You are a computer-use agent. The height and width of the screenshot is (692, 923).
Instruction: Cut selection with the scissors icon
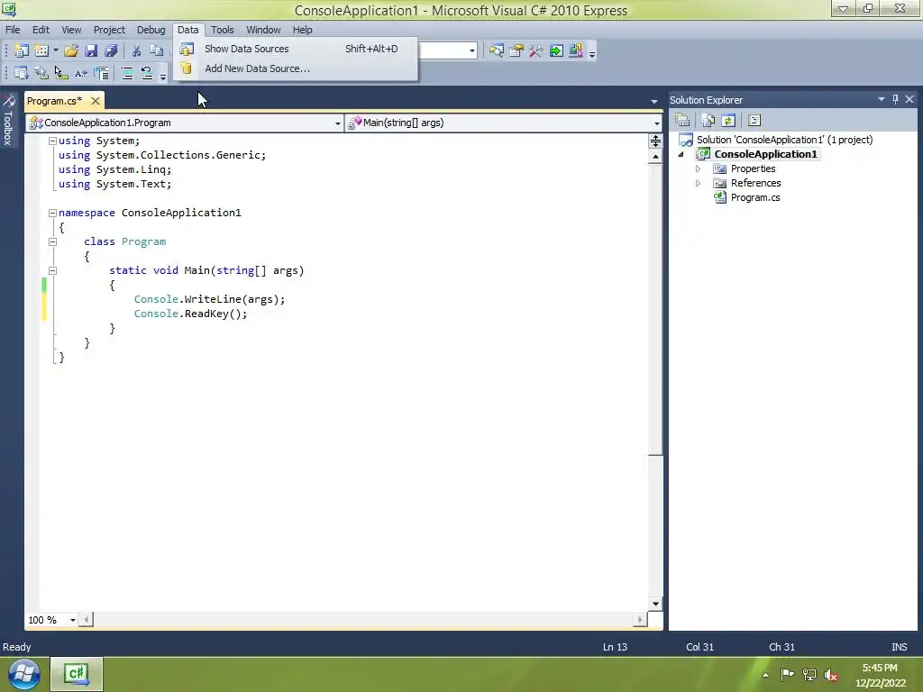137,51
